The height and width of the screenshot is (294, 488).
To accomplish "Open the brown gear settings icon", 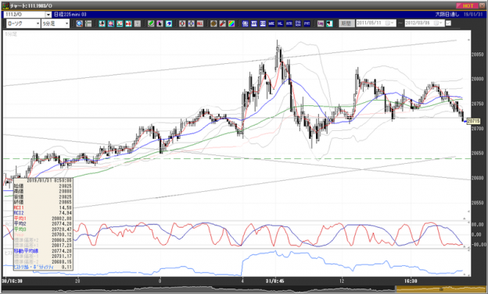I will point(213,23).
